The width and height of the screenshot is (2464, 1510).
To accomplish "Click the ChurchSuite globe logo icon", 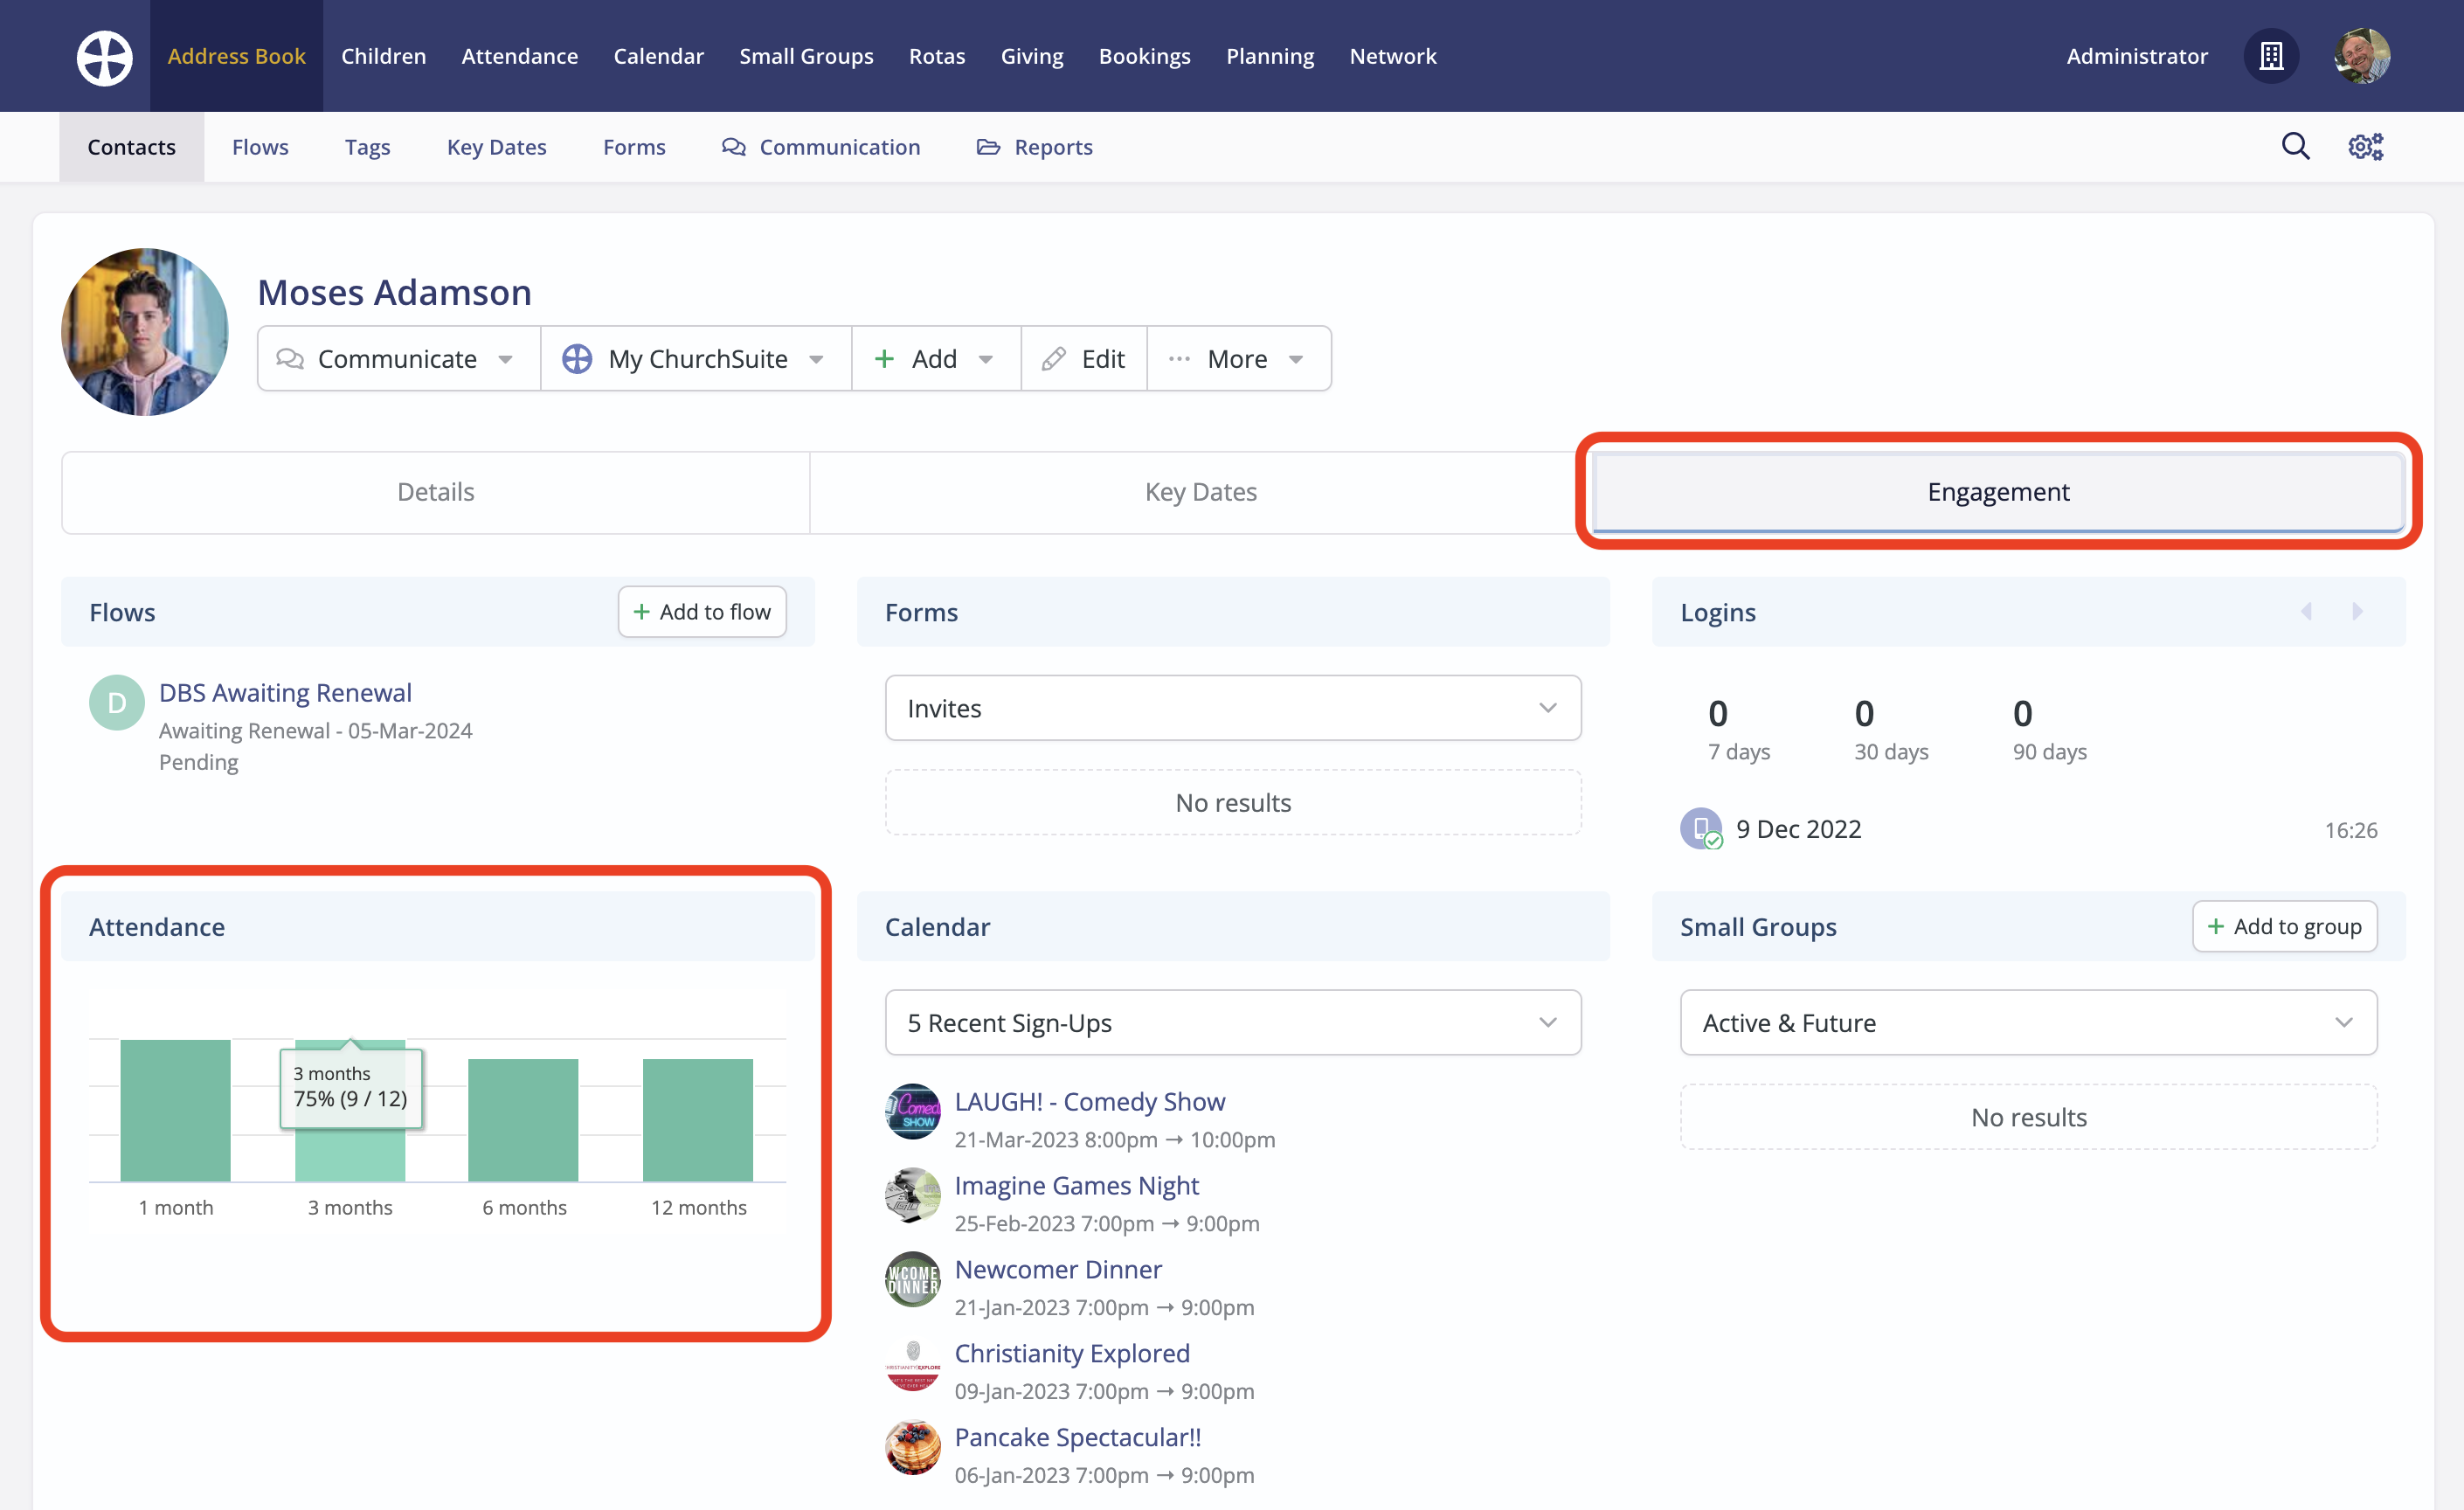I will (x=104, y=56).
